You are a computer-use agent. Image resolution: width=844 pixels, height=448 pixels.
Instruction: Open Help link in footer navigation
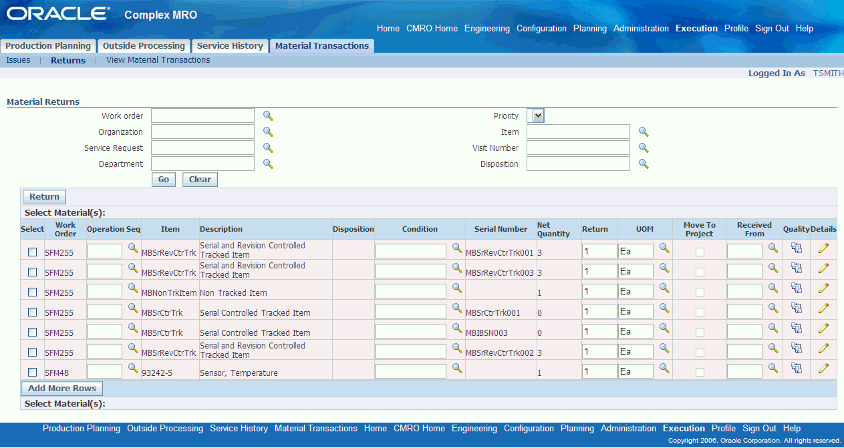coord(792,429)
